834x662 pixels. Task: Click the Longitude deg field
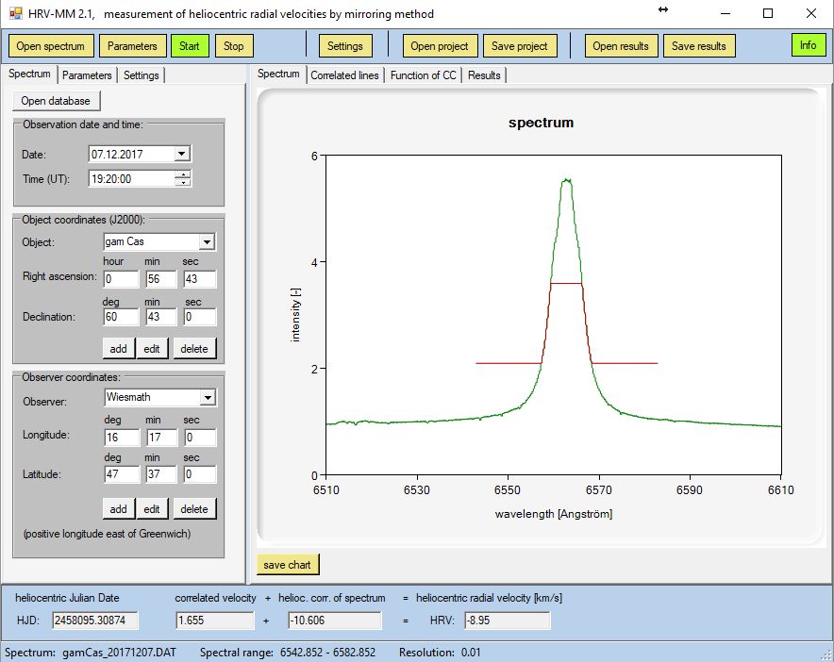pos(122,438)
